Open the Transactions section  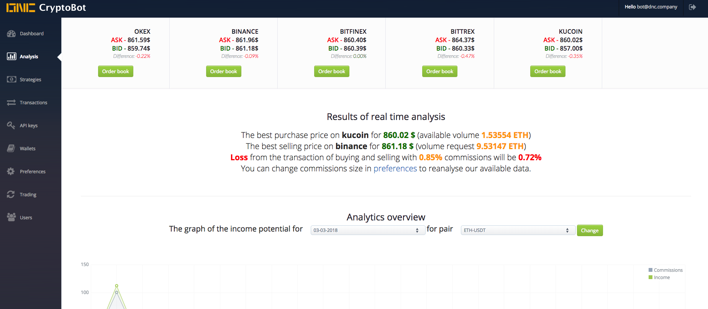click(x=34, y=103)
